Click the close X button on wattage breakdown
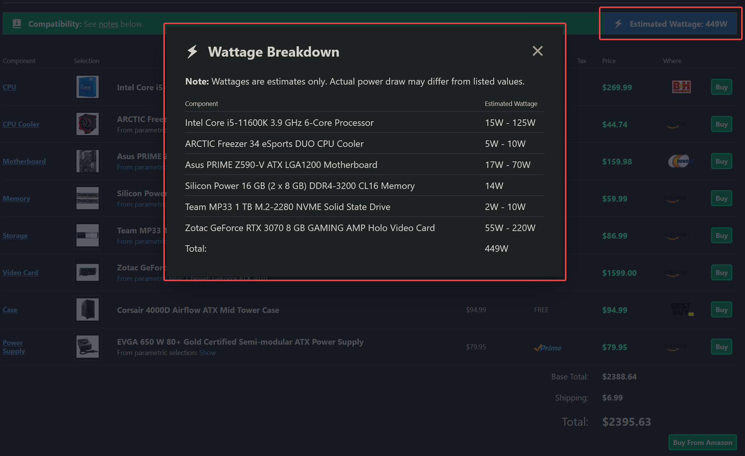The width and height of the screenshot is (745, 456). (537, 51)
